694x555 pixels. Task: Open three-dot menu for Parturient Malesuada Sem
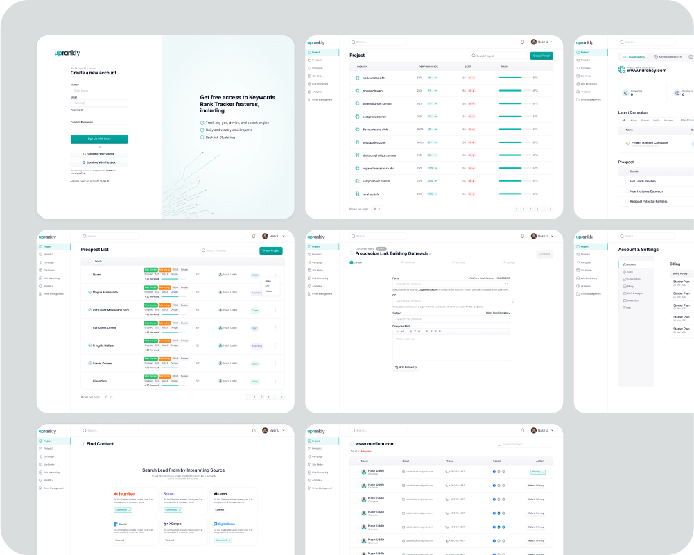click(x=275, y=310)
